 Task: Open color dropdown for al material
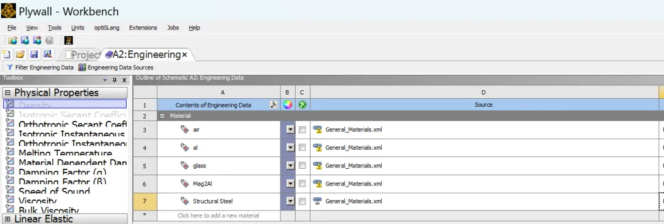(x=290, y=147)
